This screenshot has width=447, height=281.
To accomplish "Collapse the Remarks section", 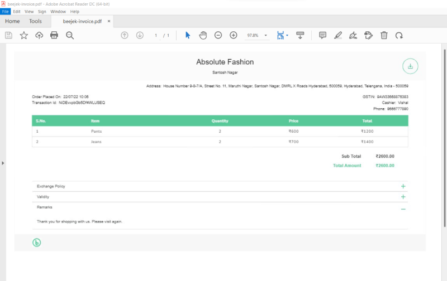I will click(x=403, y=209).
